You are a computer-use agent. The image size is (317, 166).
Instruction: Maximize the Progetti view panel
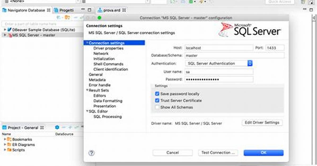point(90,10)
